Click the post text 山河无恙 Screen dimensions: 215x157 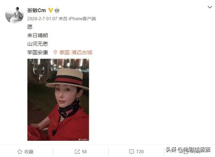[x=38, y=44]
